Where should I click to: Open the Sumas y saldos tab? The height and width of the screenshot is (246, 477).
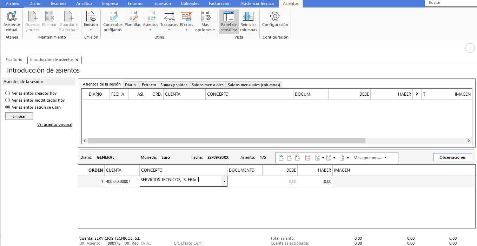(174, 85)
